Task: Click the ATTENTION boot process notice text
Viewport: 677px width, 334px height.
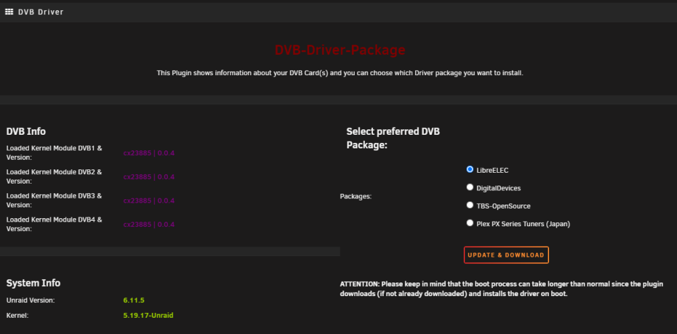Action: (502, 289)
